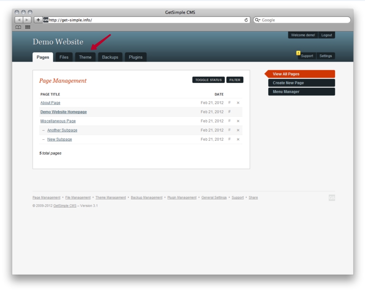Switch to the Plugins tab
The height and width of the screenshot is (292, 365).
point(136,57)
